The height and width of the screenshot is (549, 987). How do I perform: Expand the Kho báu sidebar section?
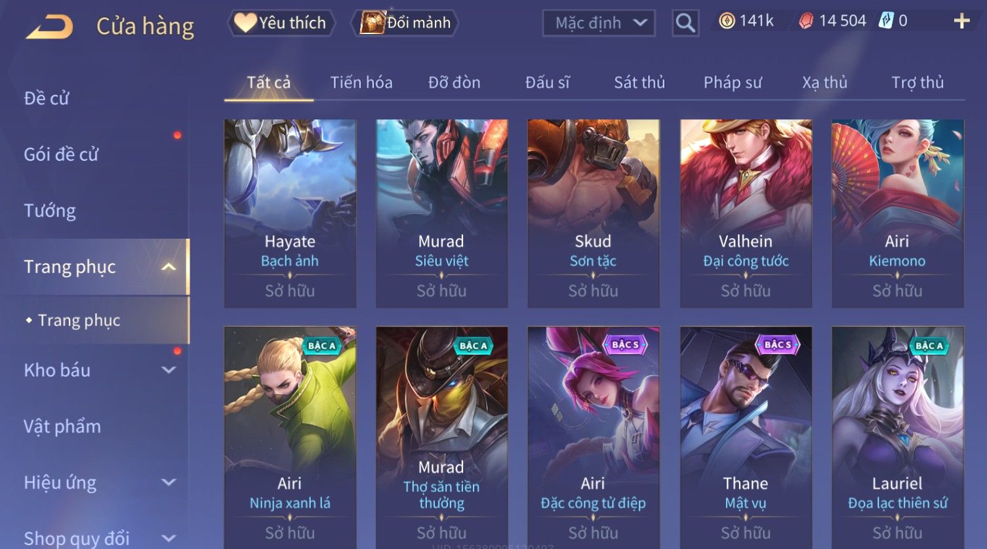(169, 370)
